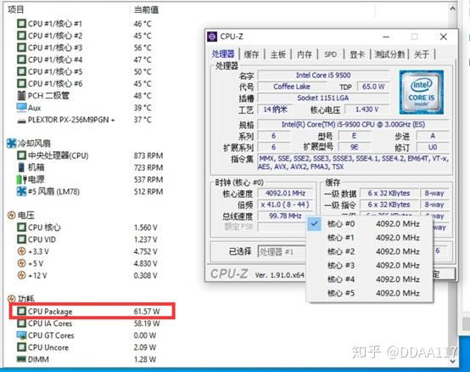Open the 显卡 tab in CPU-Z
The height and width of the screenshot is (372, 470).
(357, 54)
